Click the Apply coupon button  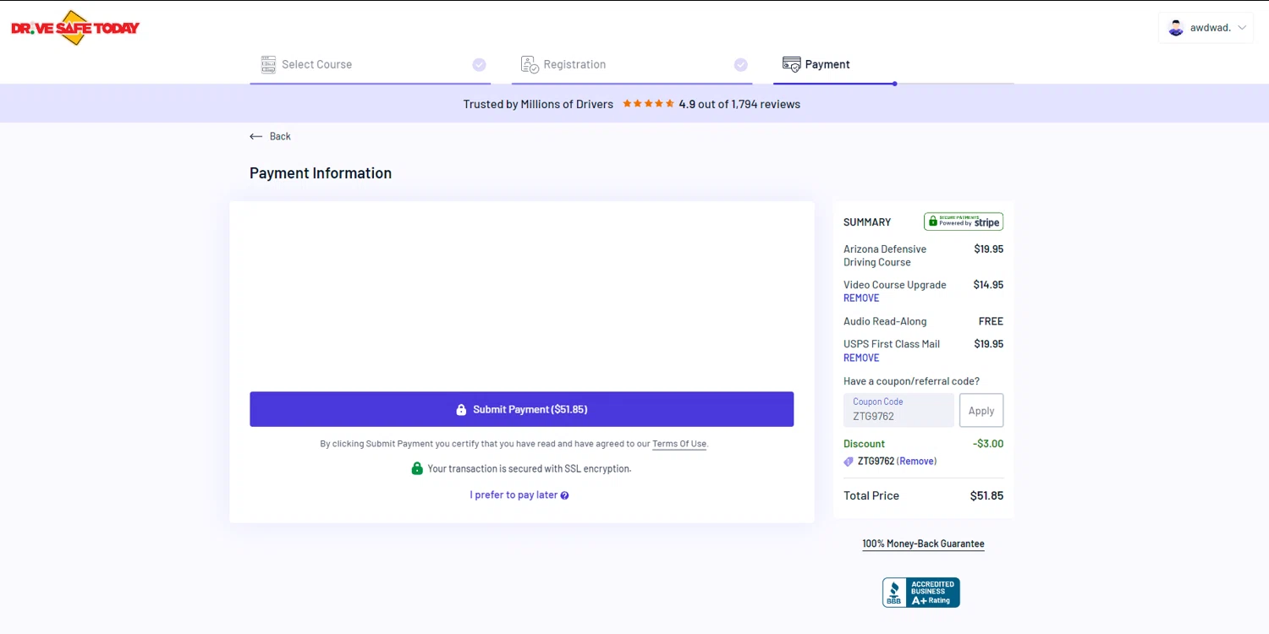[x=981, y=410]
